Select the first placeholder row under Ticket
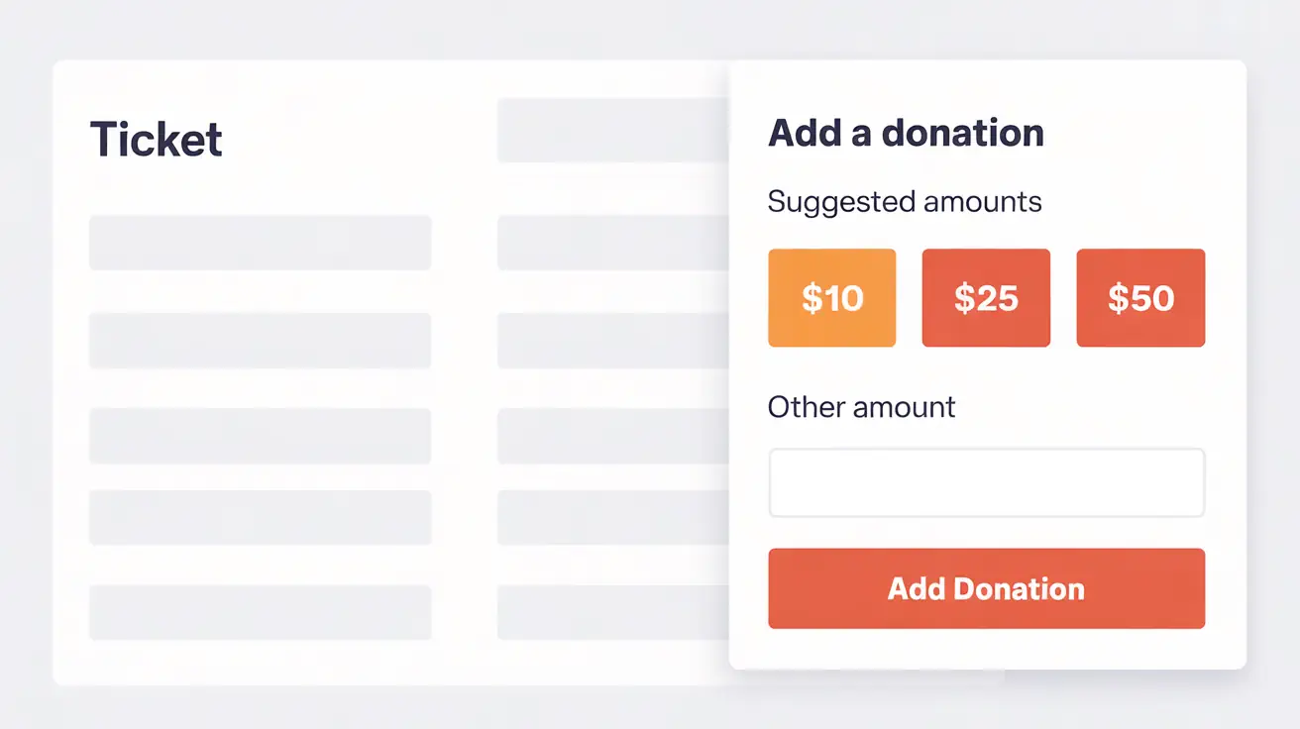Screen dimensions: 1300x729 pos(260,243)
